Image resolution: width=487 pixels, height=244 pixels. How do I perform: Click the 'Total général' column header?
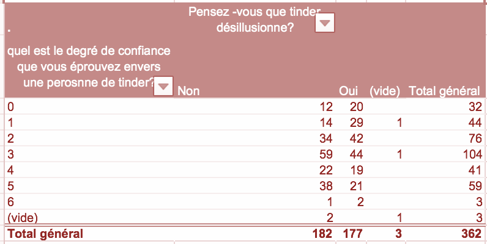coord(444,91)
